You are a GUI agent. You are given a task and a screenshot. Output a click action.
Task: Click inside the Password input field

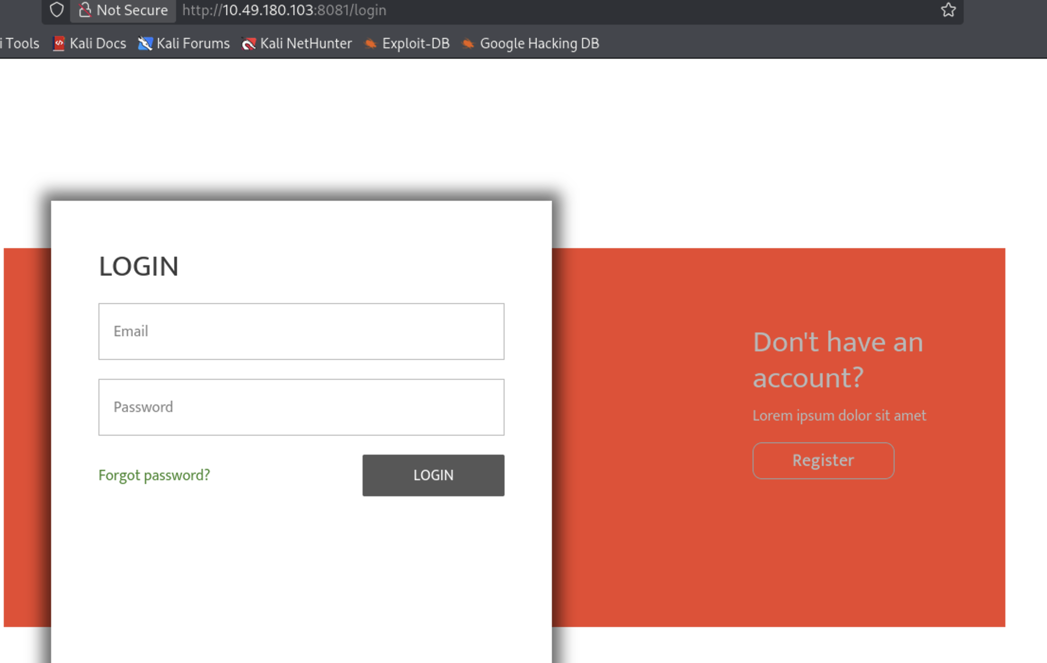coord(301,407)
